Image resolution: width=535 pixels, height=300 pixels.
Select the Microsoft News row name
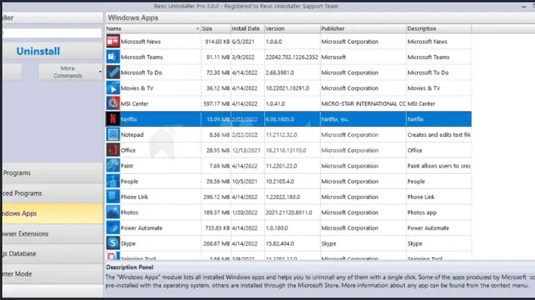(x=140, y=41)
